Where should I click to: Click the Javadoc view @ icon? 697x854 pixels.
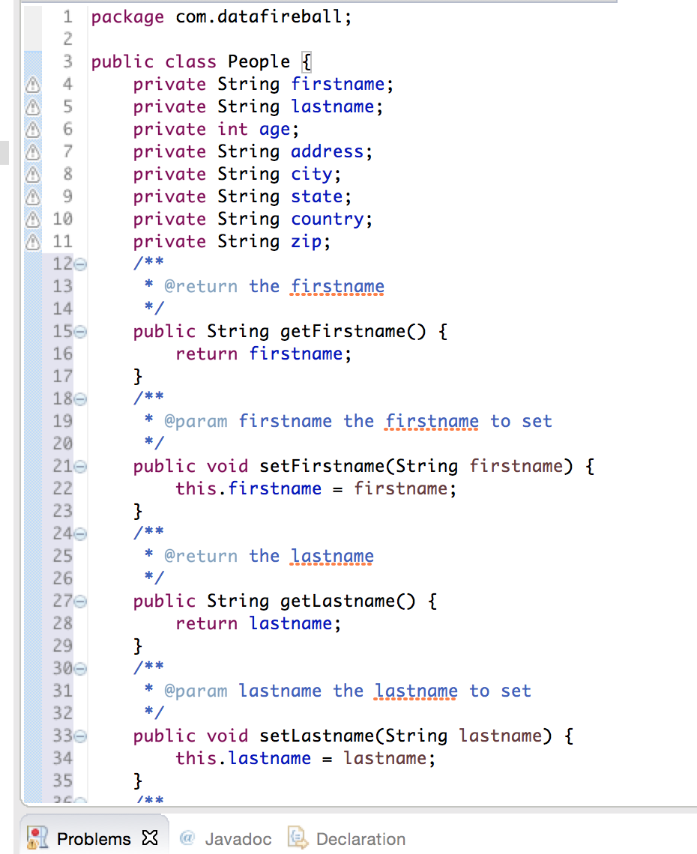187,838
